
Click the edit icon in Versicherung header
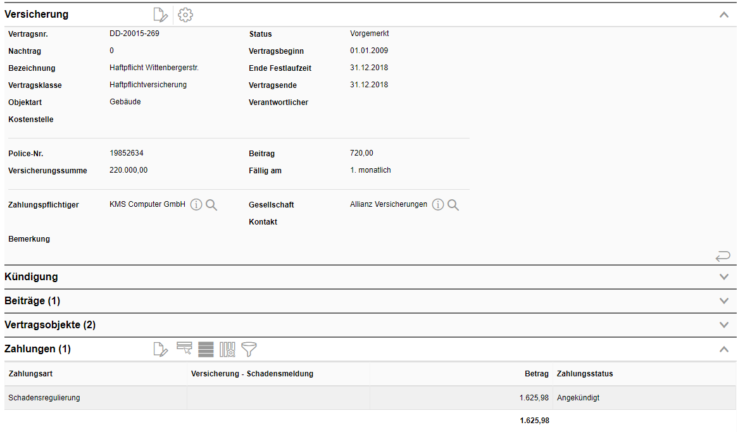(x=161, y=15)
